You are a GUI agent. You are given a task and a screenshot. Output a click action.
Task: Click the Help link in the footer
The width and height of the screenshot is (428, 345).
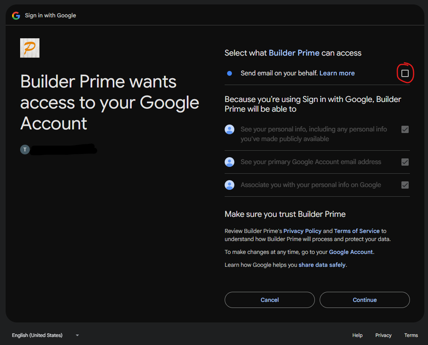(x=357, y=335)
